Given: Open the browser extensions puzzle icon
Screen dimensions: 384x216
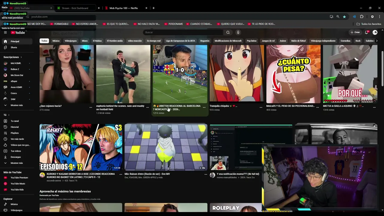Looking at the screenshot, I should pyautogui.click(x=361, y=17).
